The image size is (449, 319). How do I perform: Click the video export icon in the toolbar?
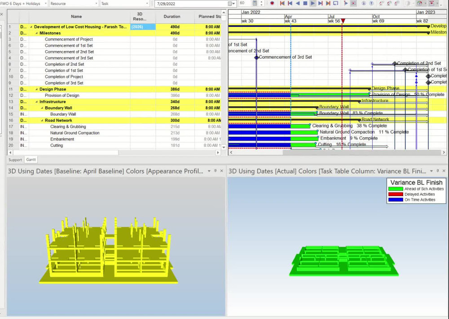(x=353, y=4)
